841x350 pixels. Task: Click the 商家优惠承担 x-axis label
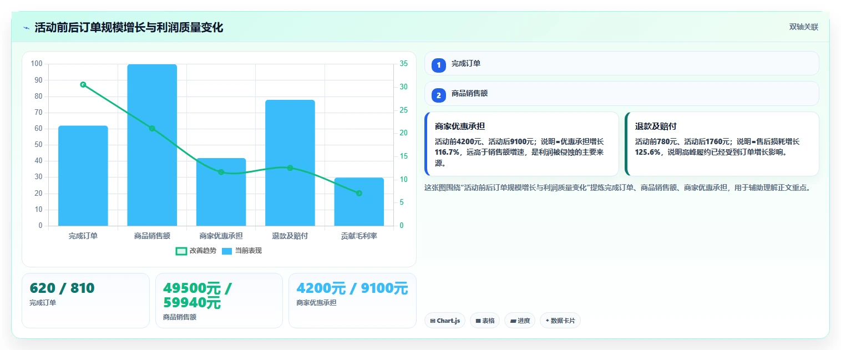(x=221, y=236)
